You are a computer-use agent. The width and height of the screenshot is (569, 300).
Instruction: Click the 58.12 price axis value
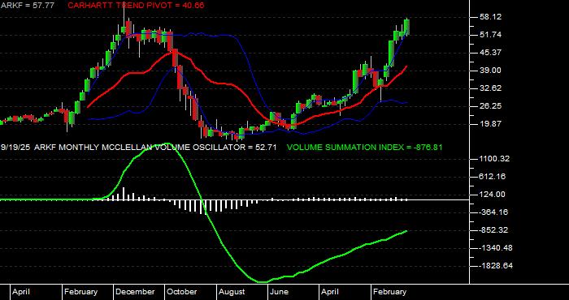click(x=491, y=17)
